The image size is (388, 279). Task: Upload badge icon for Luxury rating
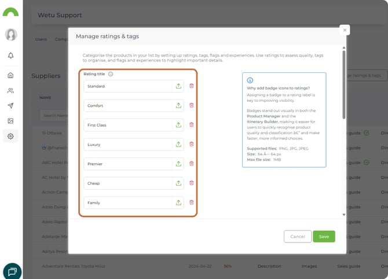click(178, 144)
